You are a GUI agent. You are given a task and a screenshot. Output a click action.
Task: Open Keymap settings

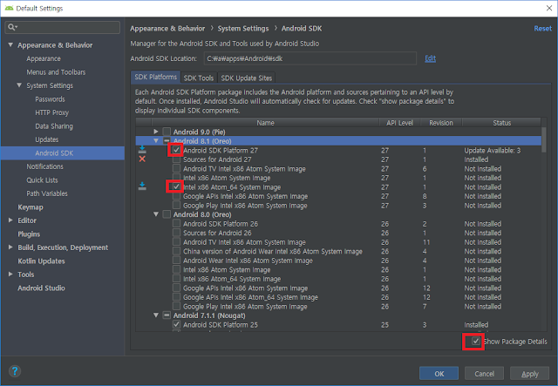31,207
